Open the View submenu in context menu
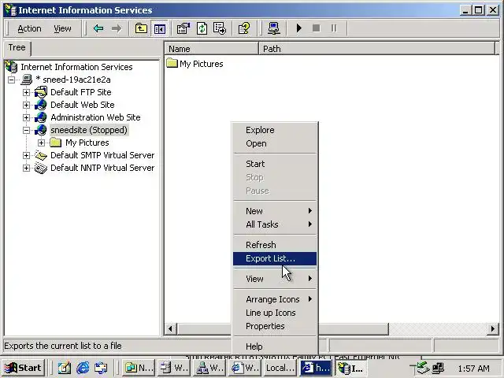The image size is (504, 378). coord(275,279)
